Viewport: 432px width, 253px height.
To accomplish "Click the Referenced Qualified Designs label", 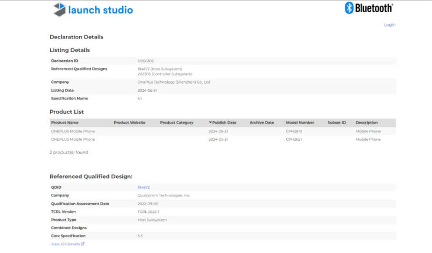I will click(79, 69).
